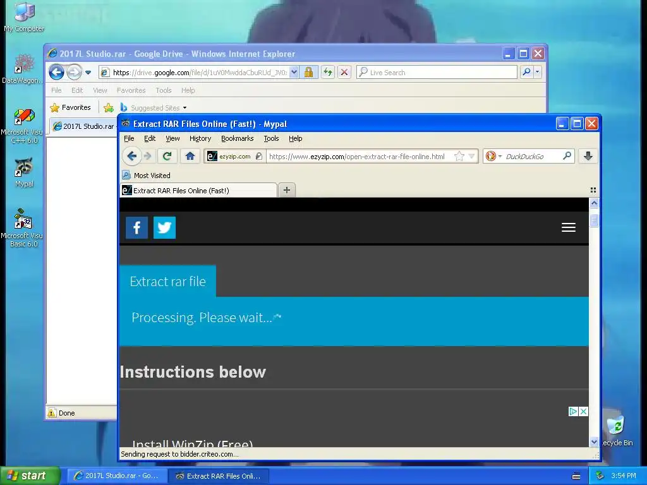Click the system clock showing 3:54 PM

tap(623, 476)
